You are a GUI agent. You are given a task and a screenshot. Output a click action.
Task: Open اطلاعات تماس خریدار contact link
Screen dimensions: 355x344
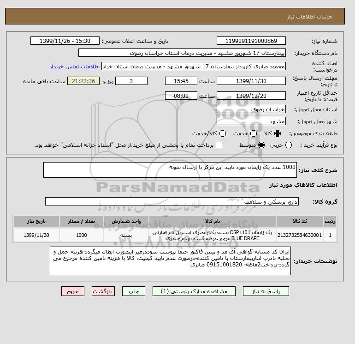click(75, 66)
